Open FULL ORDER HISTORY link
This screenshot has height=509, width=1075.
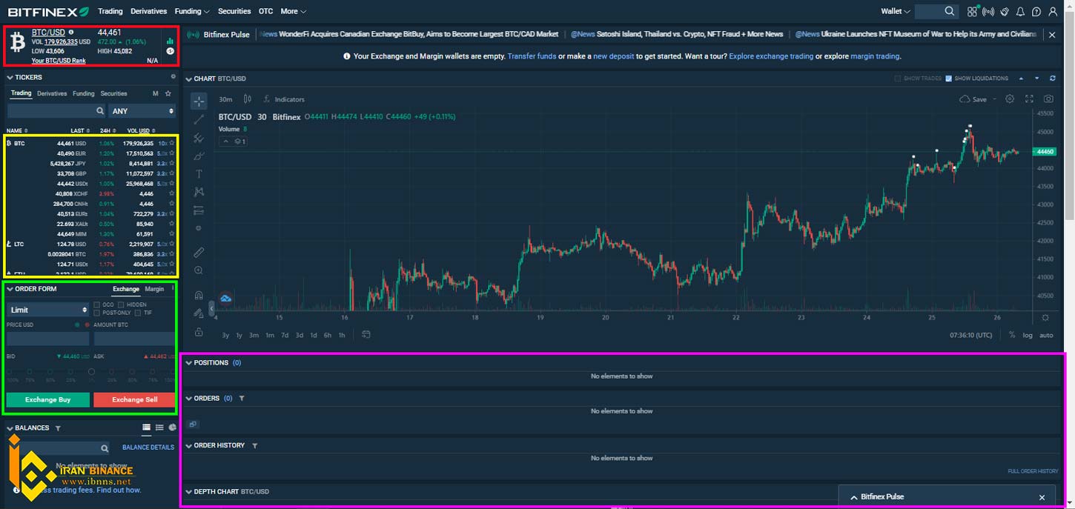(1033, 471)
